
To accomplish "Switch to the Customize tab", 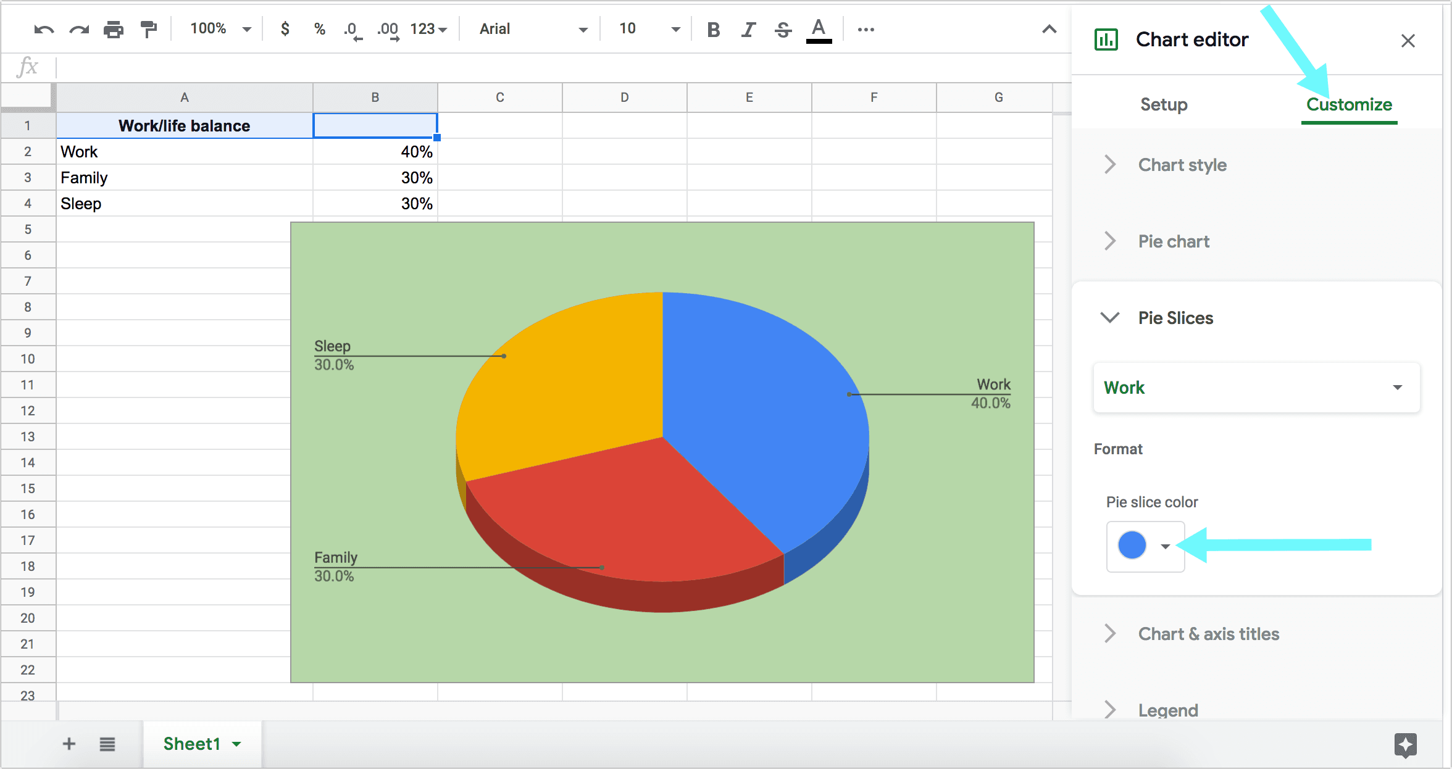I will click(1345, 105).
